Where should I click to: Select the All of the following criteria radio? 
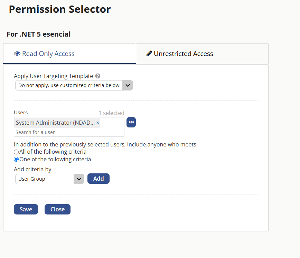[x=16, y=152]
